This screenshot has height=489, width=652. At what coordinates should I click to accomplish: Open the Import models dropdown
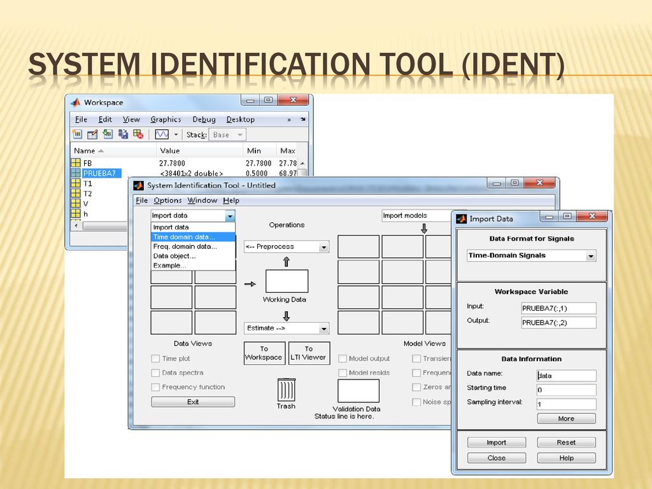pyautogui.click(x=416, y=215)
